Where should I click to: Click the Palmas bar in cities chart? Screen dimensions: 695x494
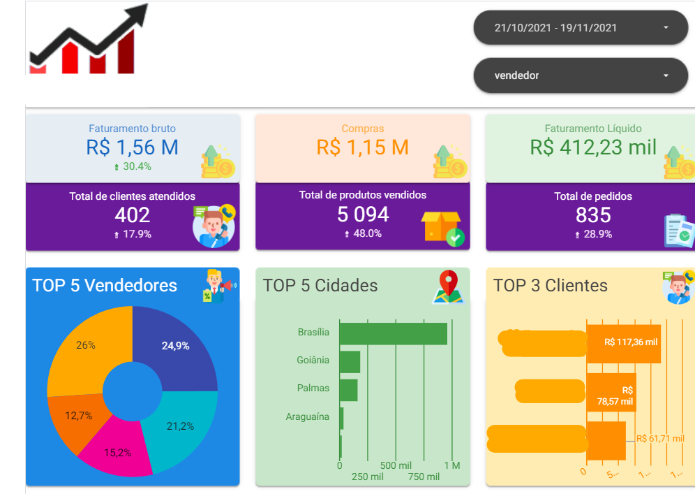[x=348, y=390]
